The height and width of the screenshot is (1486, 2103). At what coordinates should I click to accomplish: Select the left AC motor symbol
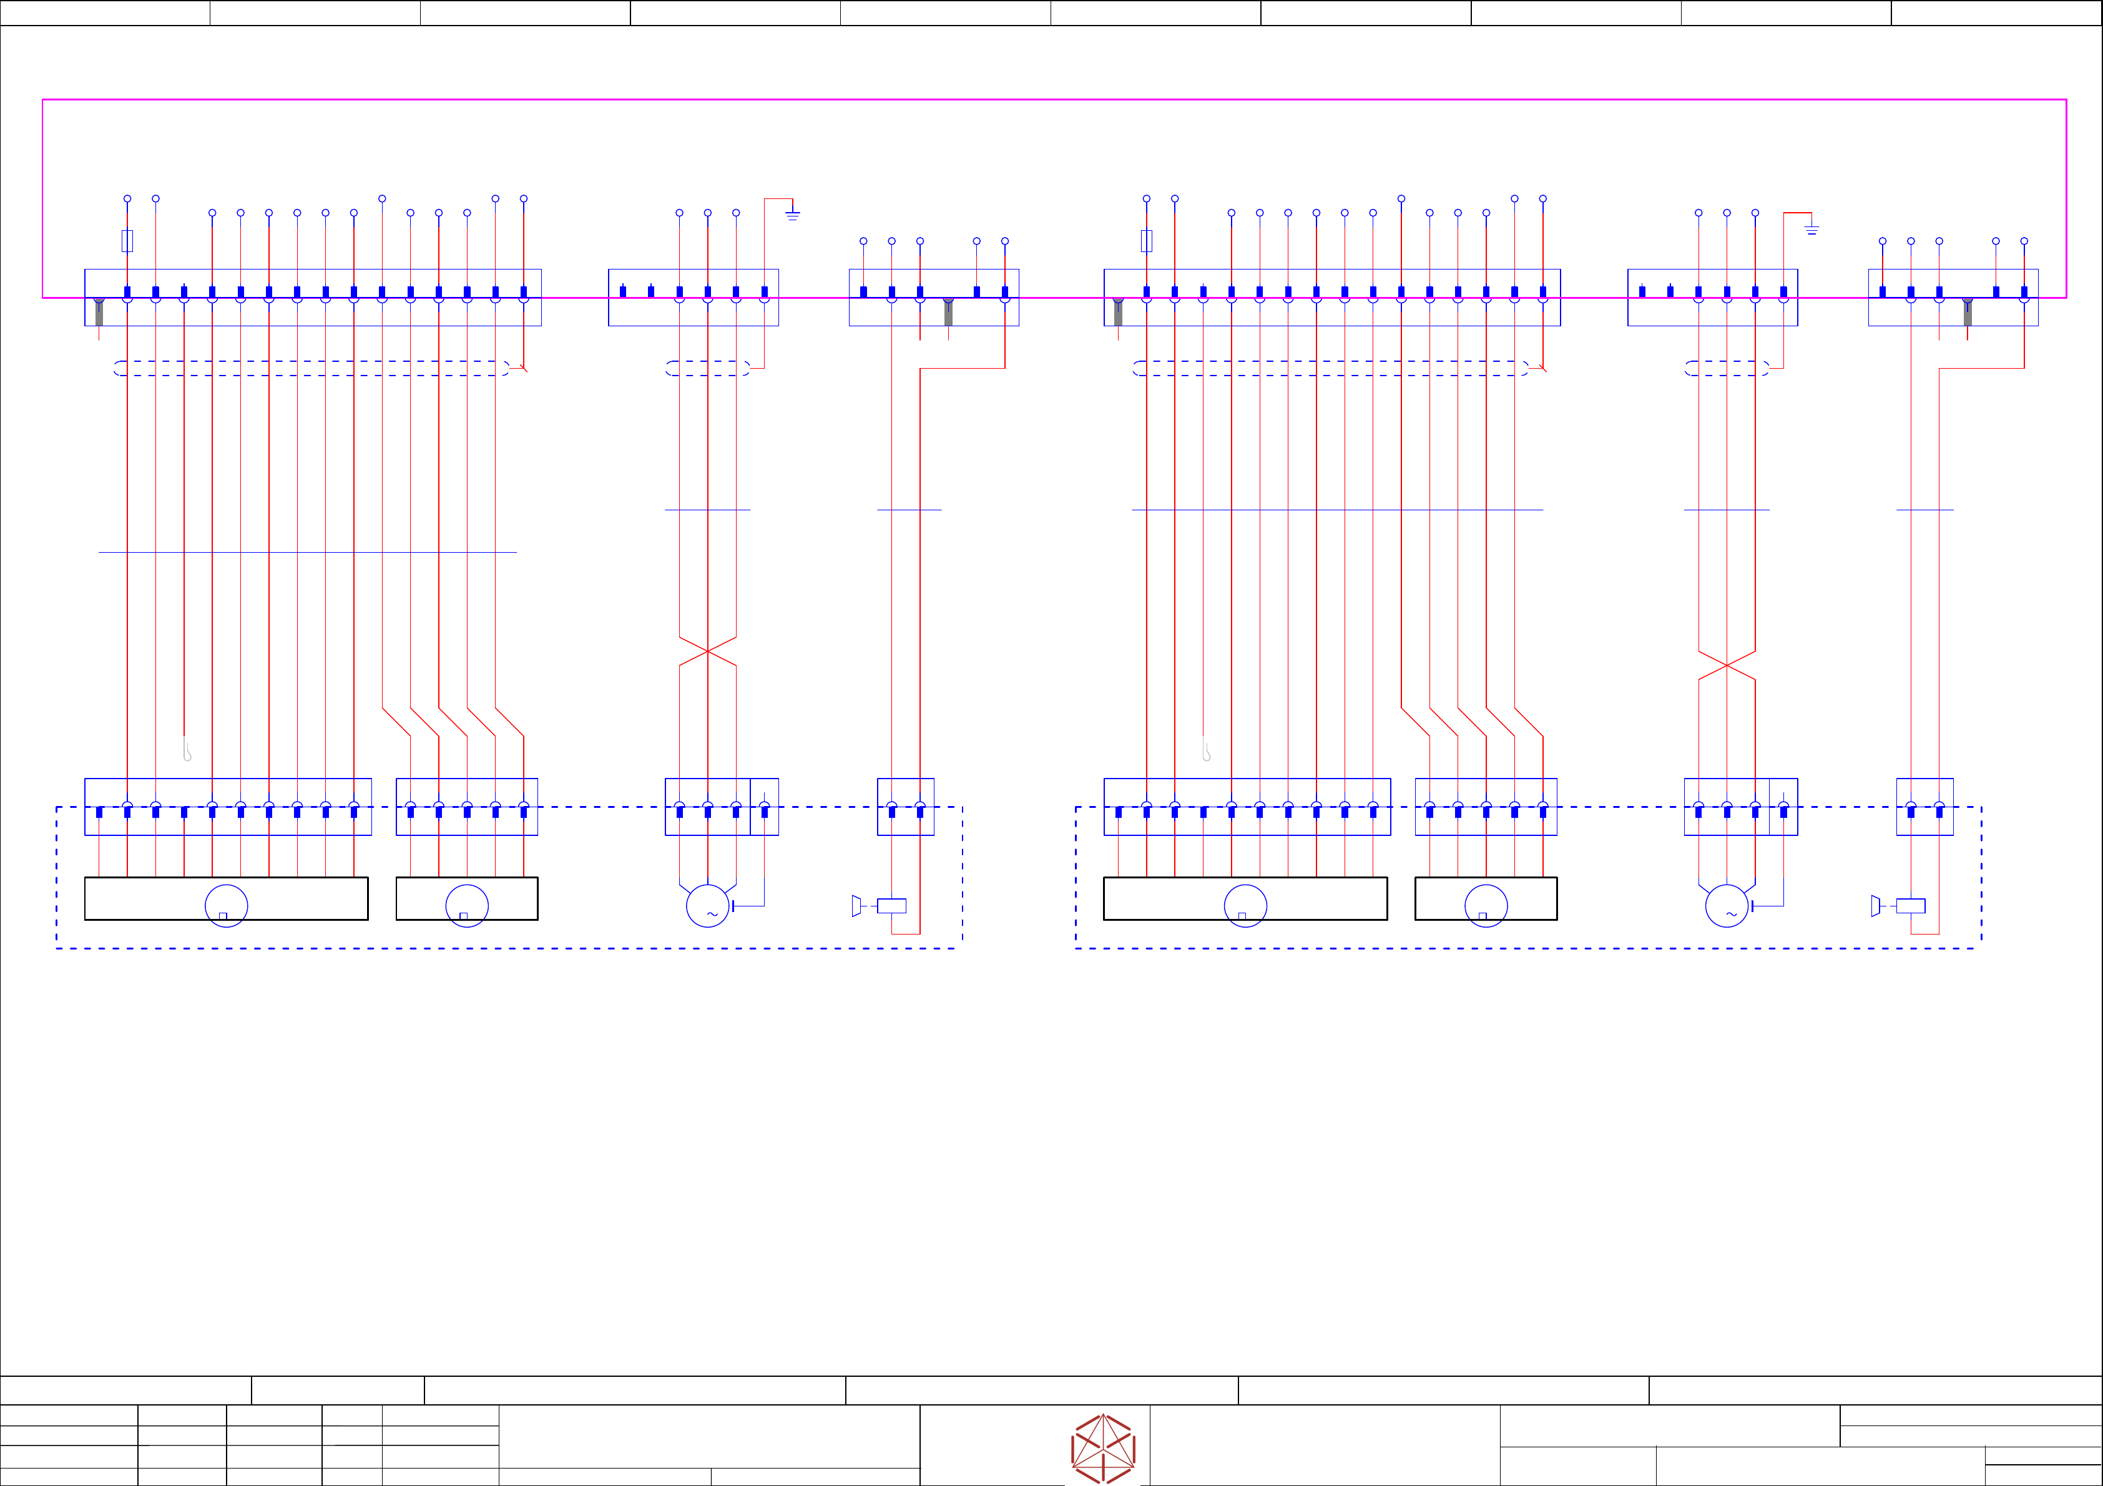[707, 906]
